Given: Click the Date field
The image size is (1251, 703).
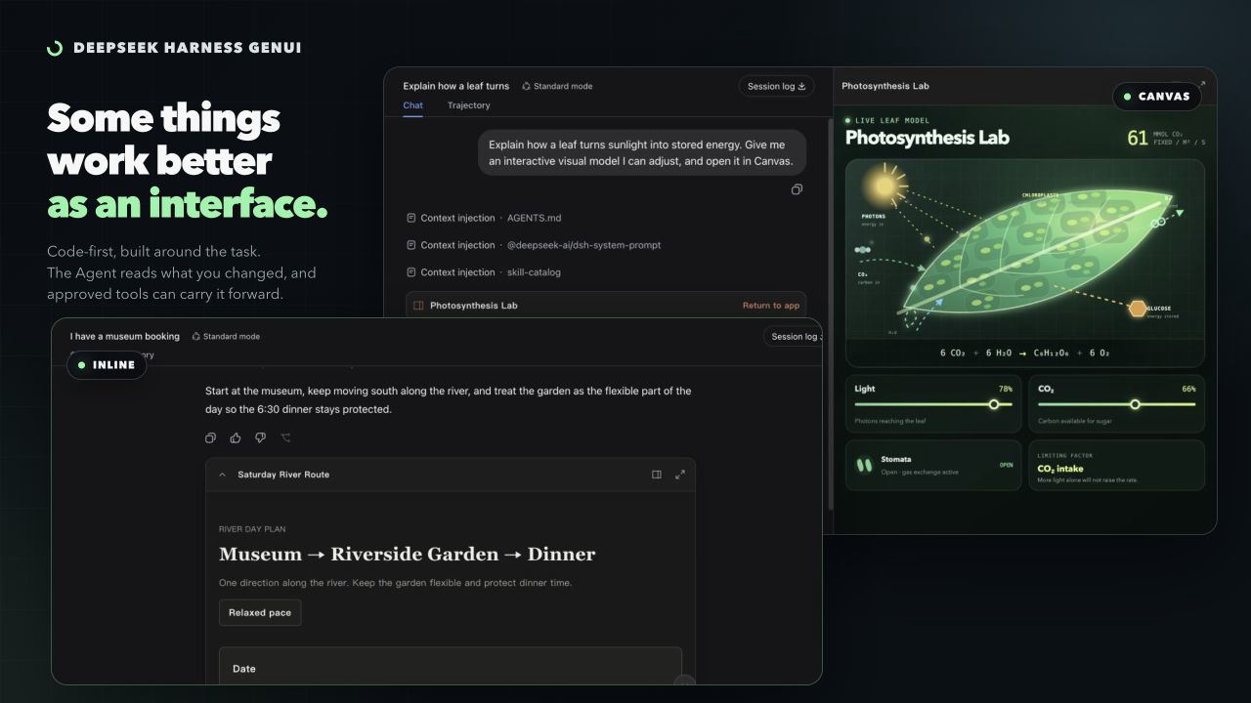Looking at the screenshot, I should (x=451, y=666).
